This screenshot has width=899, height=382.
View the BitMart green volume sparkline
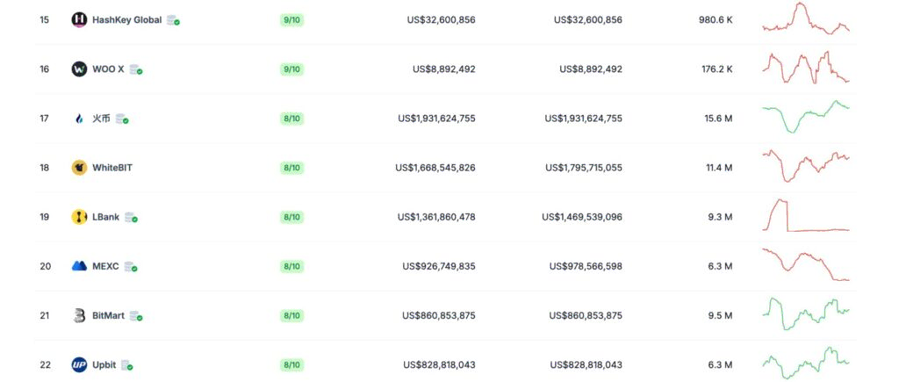pyautogui.click(x=806, y=314)
